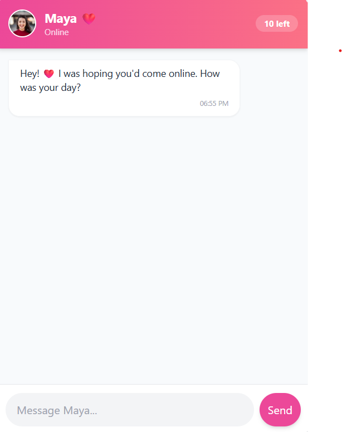
Task: Click Maya's profile avatar picture
Action: click(22, 23)
